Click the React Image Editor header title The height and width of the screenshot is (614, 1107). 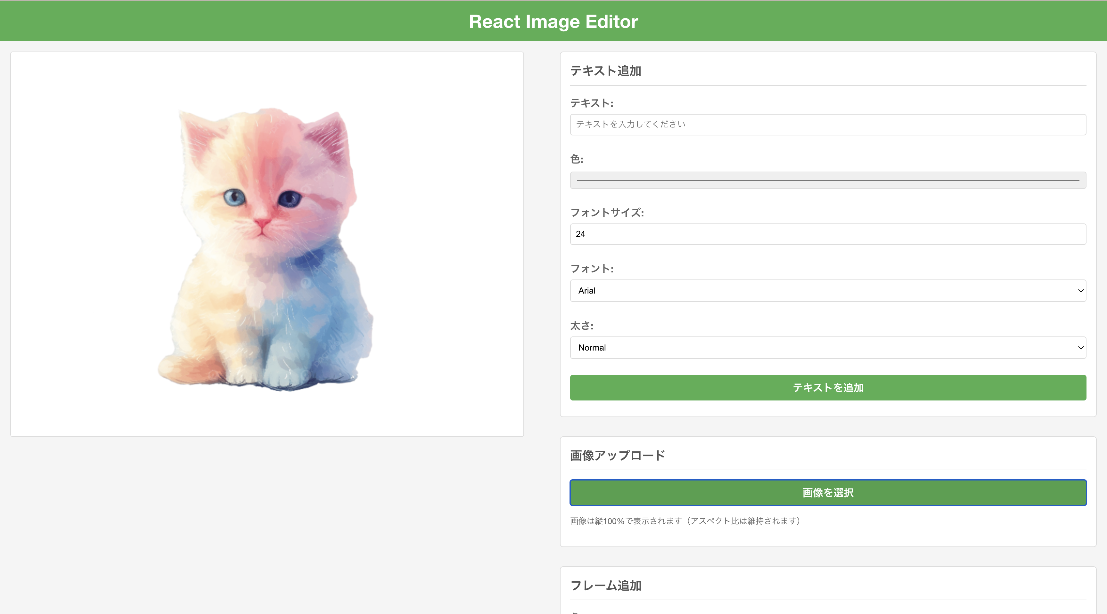[553, 21]
